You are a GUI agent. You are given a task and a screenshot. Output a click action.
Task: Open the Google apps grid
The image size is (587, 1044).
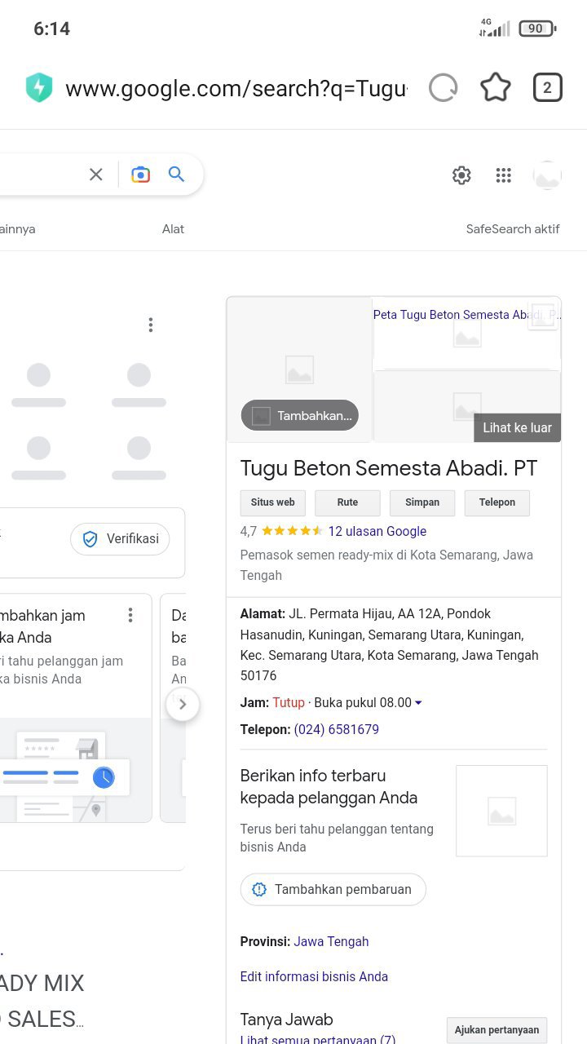[x=504, y=175]
